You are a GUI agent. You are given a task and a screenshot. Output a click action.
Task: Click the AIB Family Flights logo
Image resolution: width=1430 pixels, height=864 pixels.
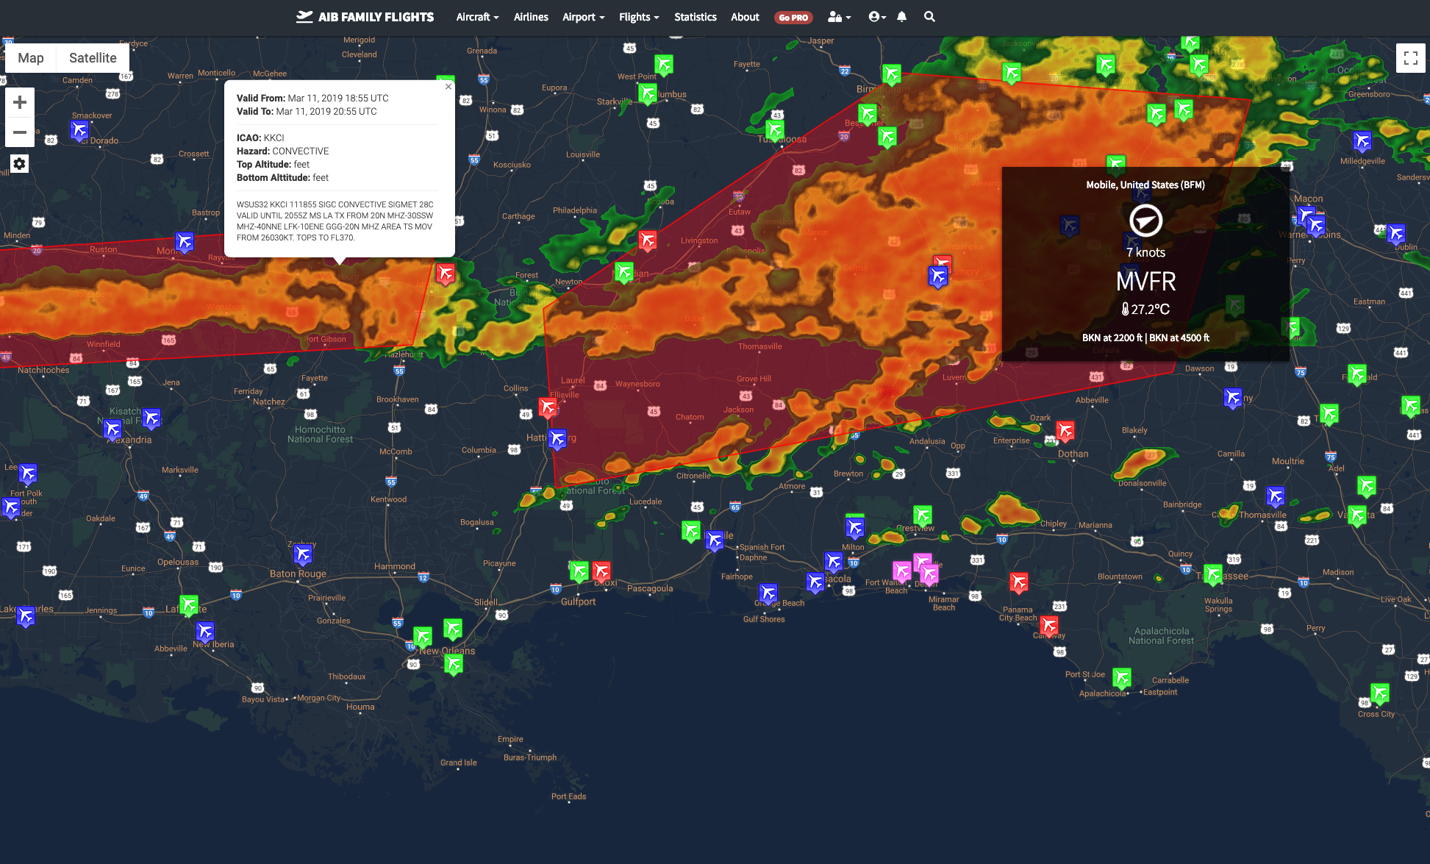[365, 17]
